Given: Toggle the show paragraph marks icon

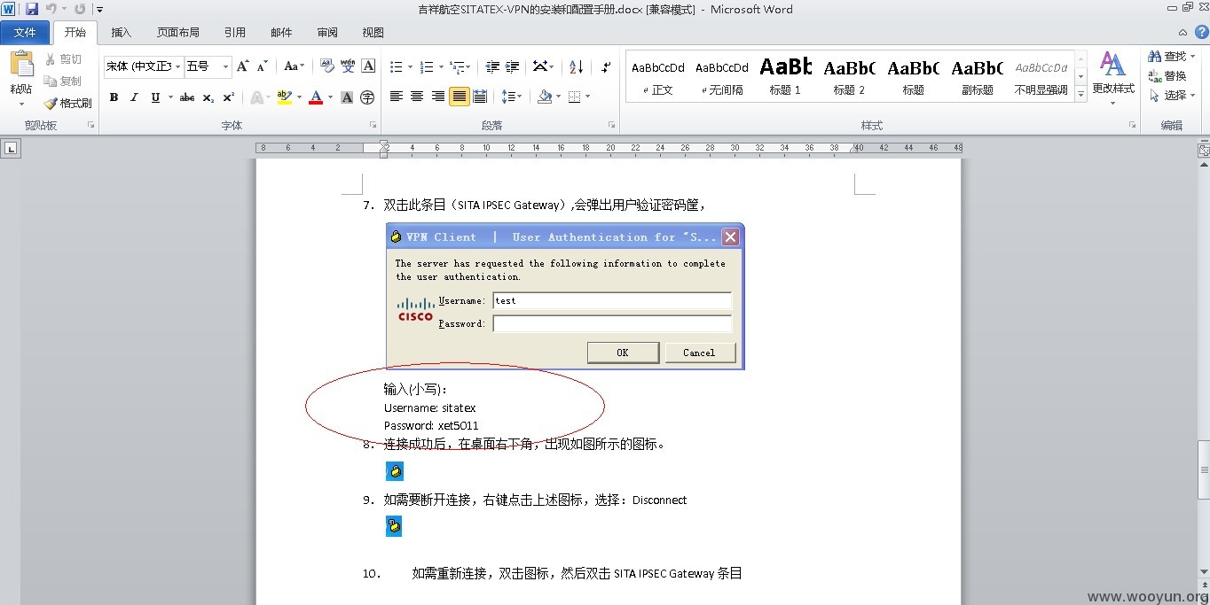Looking at the screenshot, I should coord(606,66).
